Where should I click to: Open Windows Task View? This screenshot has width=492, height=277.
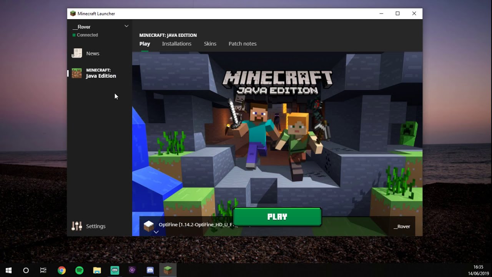click(x=43, y=270)
